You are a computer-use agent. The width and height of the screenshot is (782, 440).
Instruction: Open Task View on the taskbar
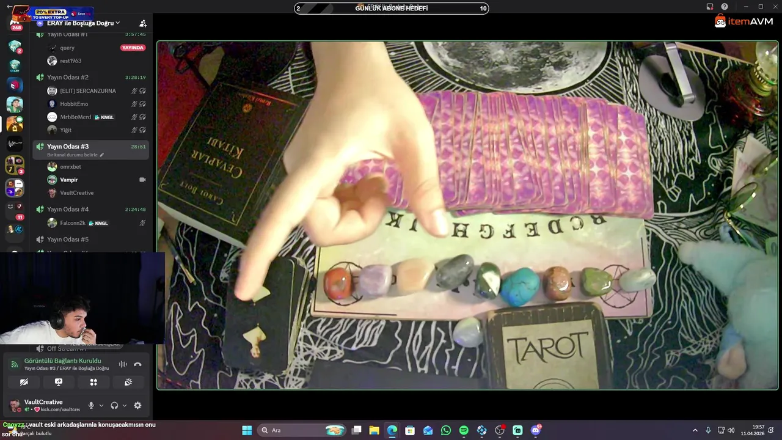click(357, 430)
